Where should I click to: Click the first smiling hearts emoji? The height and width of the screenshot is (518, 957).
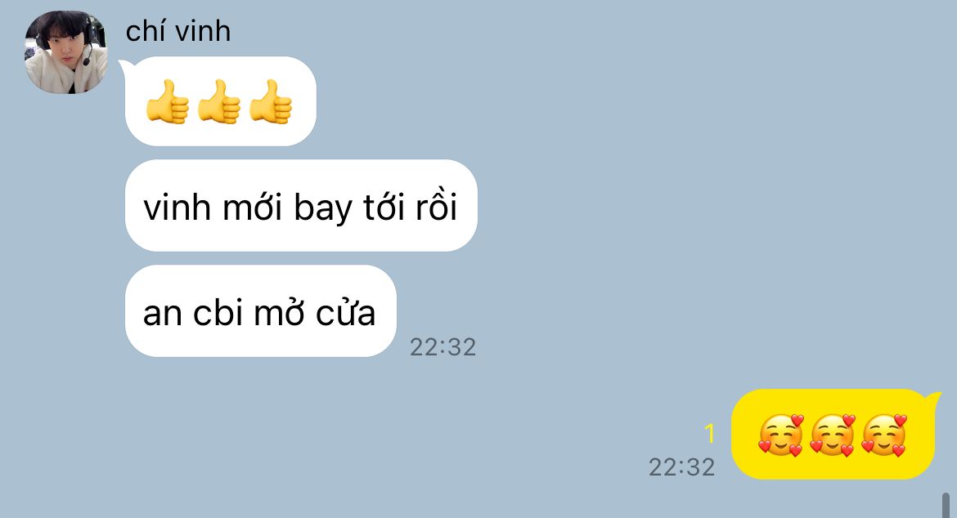(781, 435)
